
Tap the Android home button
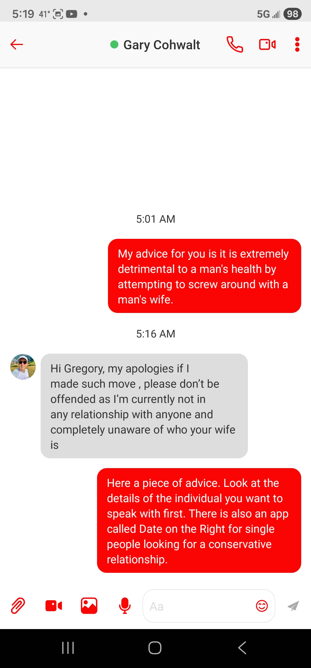pos(155,648)
